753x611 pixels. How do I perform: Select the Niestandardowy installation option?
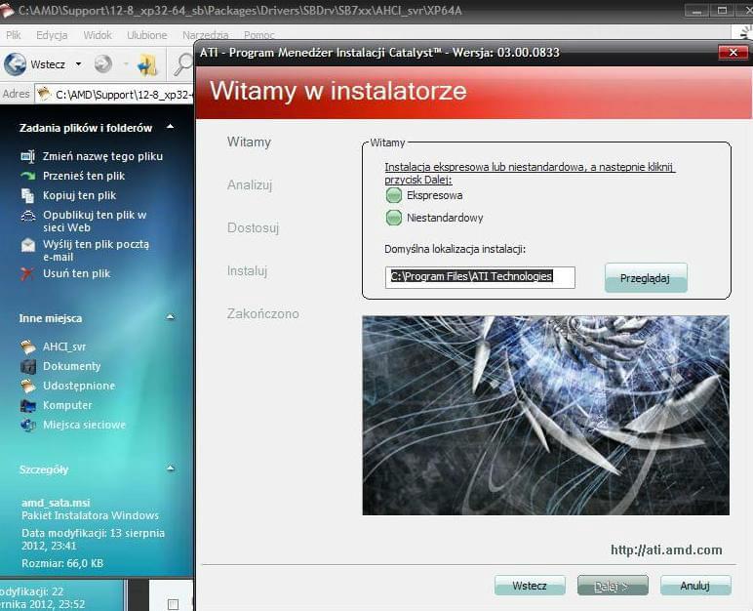394,218
